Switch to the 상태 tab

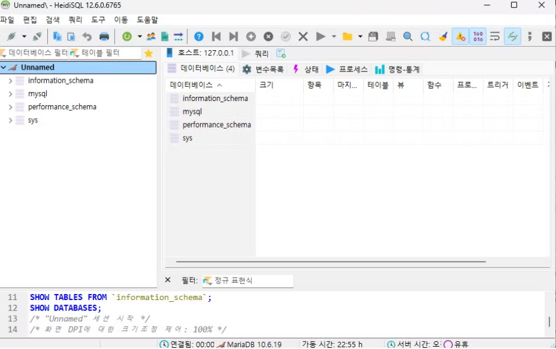click(306, 69)
